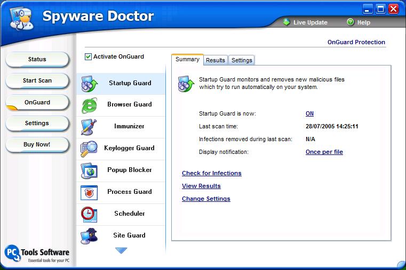Open the View Results link
This screenshot has height=270, width=406.
coord(201,186)
